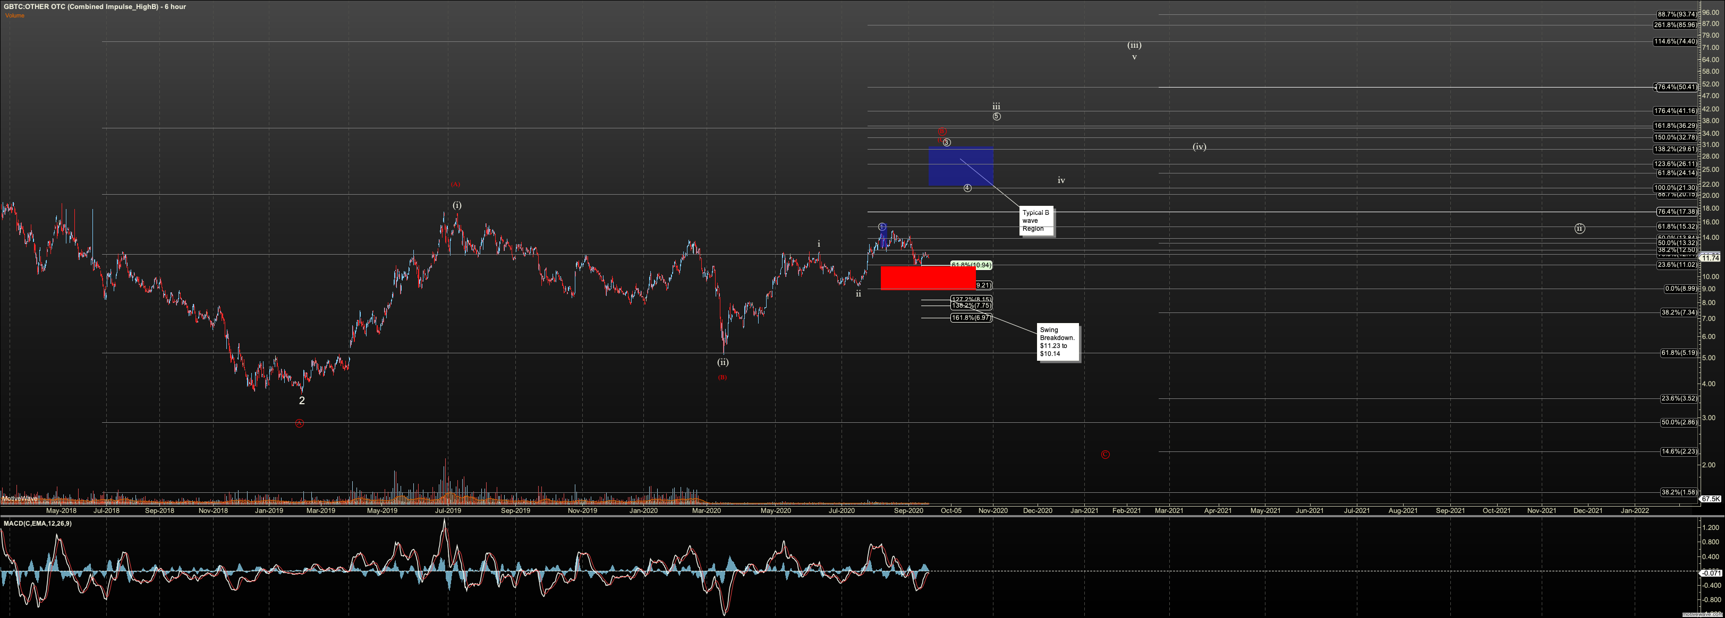Screen dimensions: 1725x618
Task: Select the red (A) wave label
Action: 455,184
